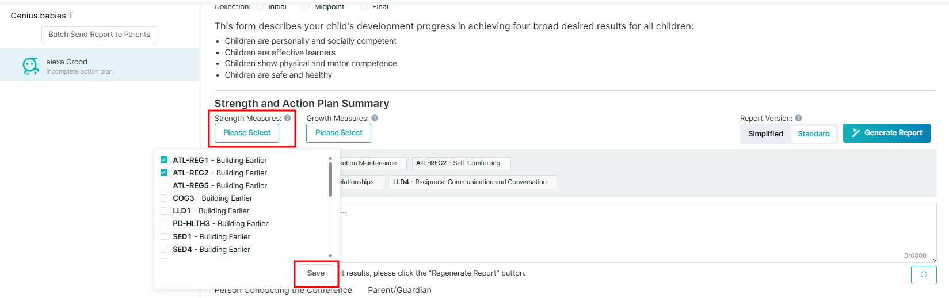Click dropdown list scroll-down arrow

[330, 256]
